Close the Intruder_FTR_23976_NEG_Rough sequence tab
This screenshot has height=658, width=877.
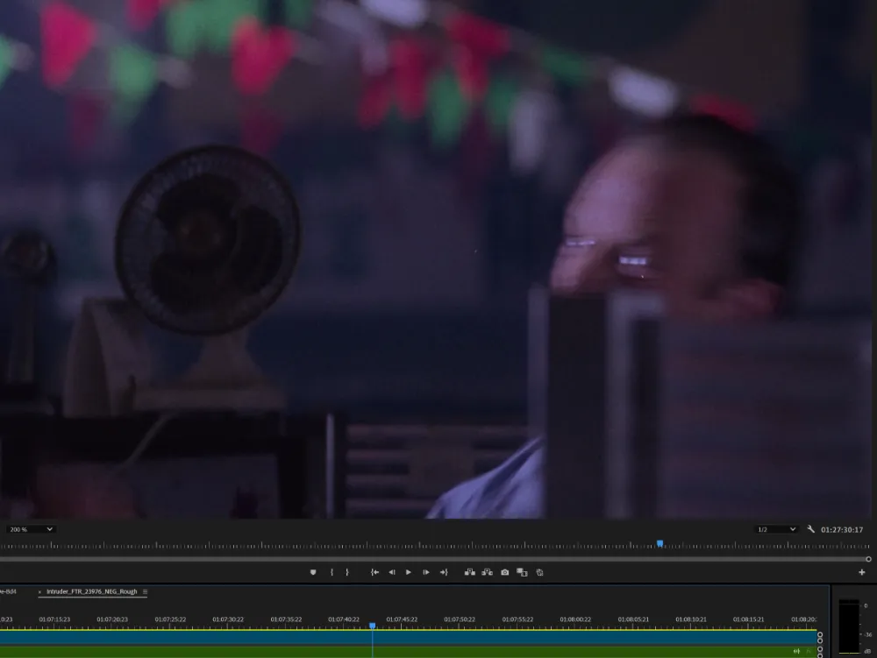[x=39, y=591]
